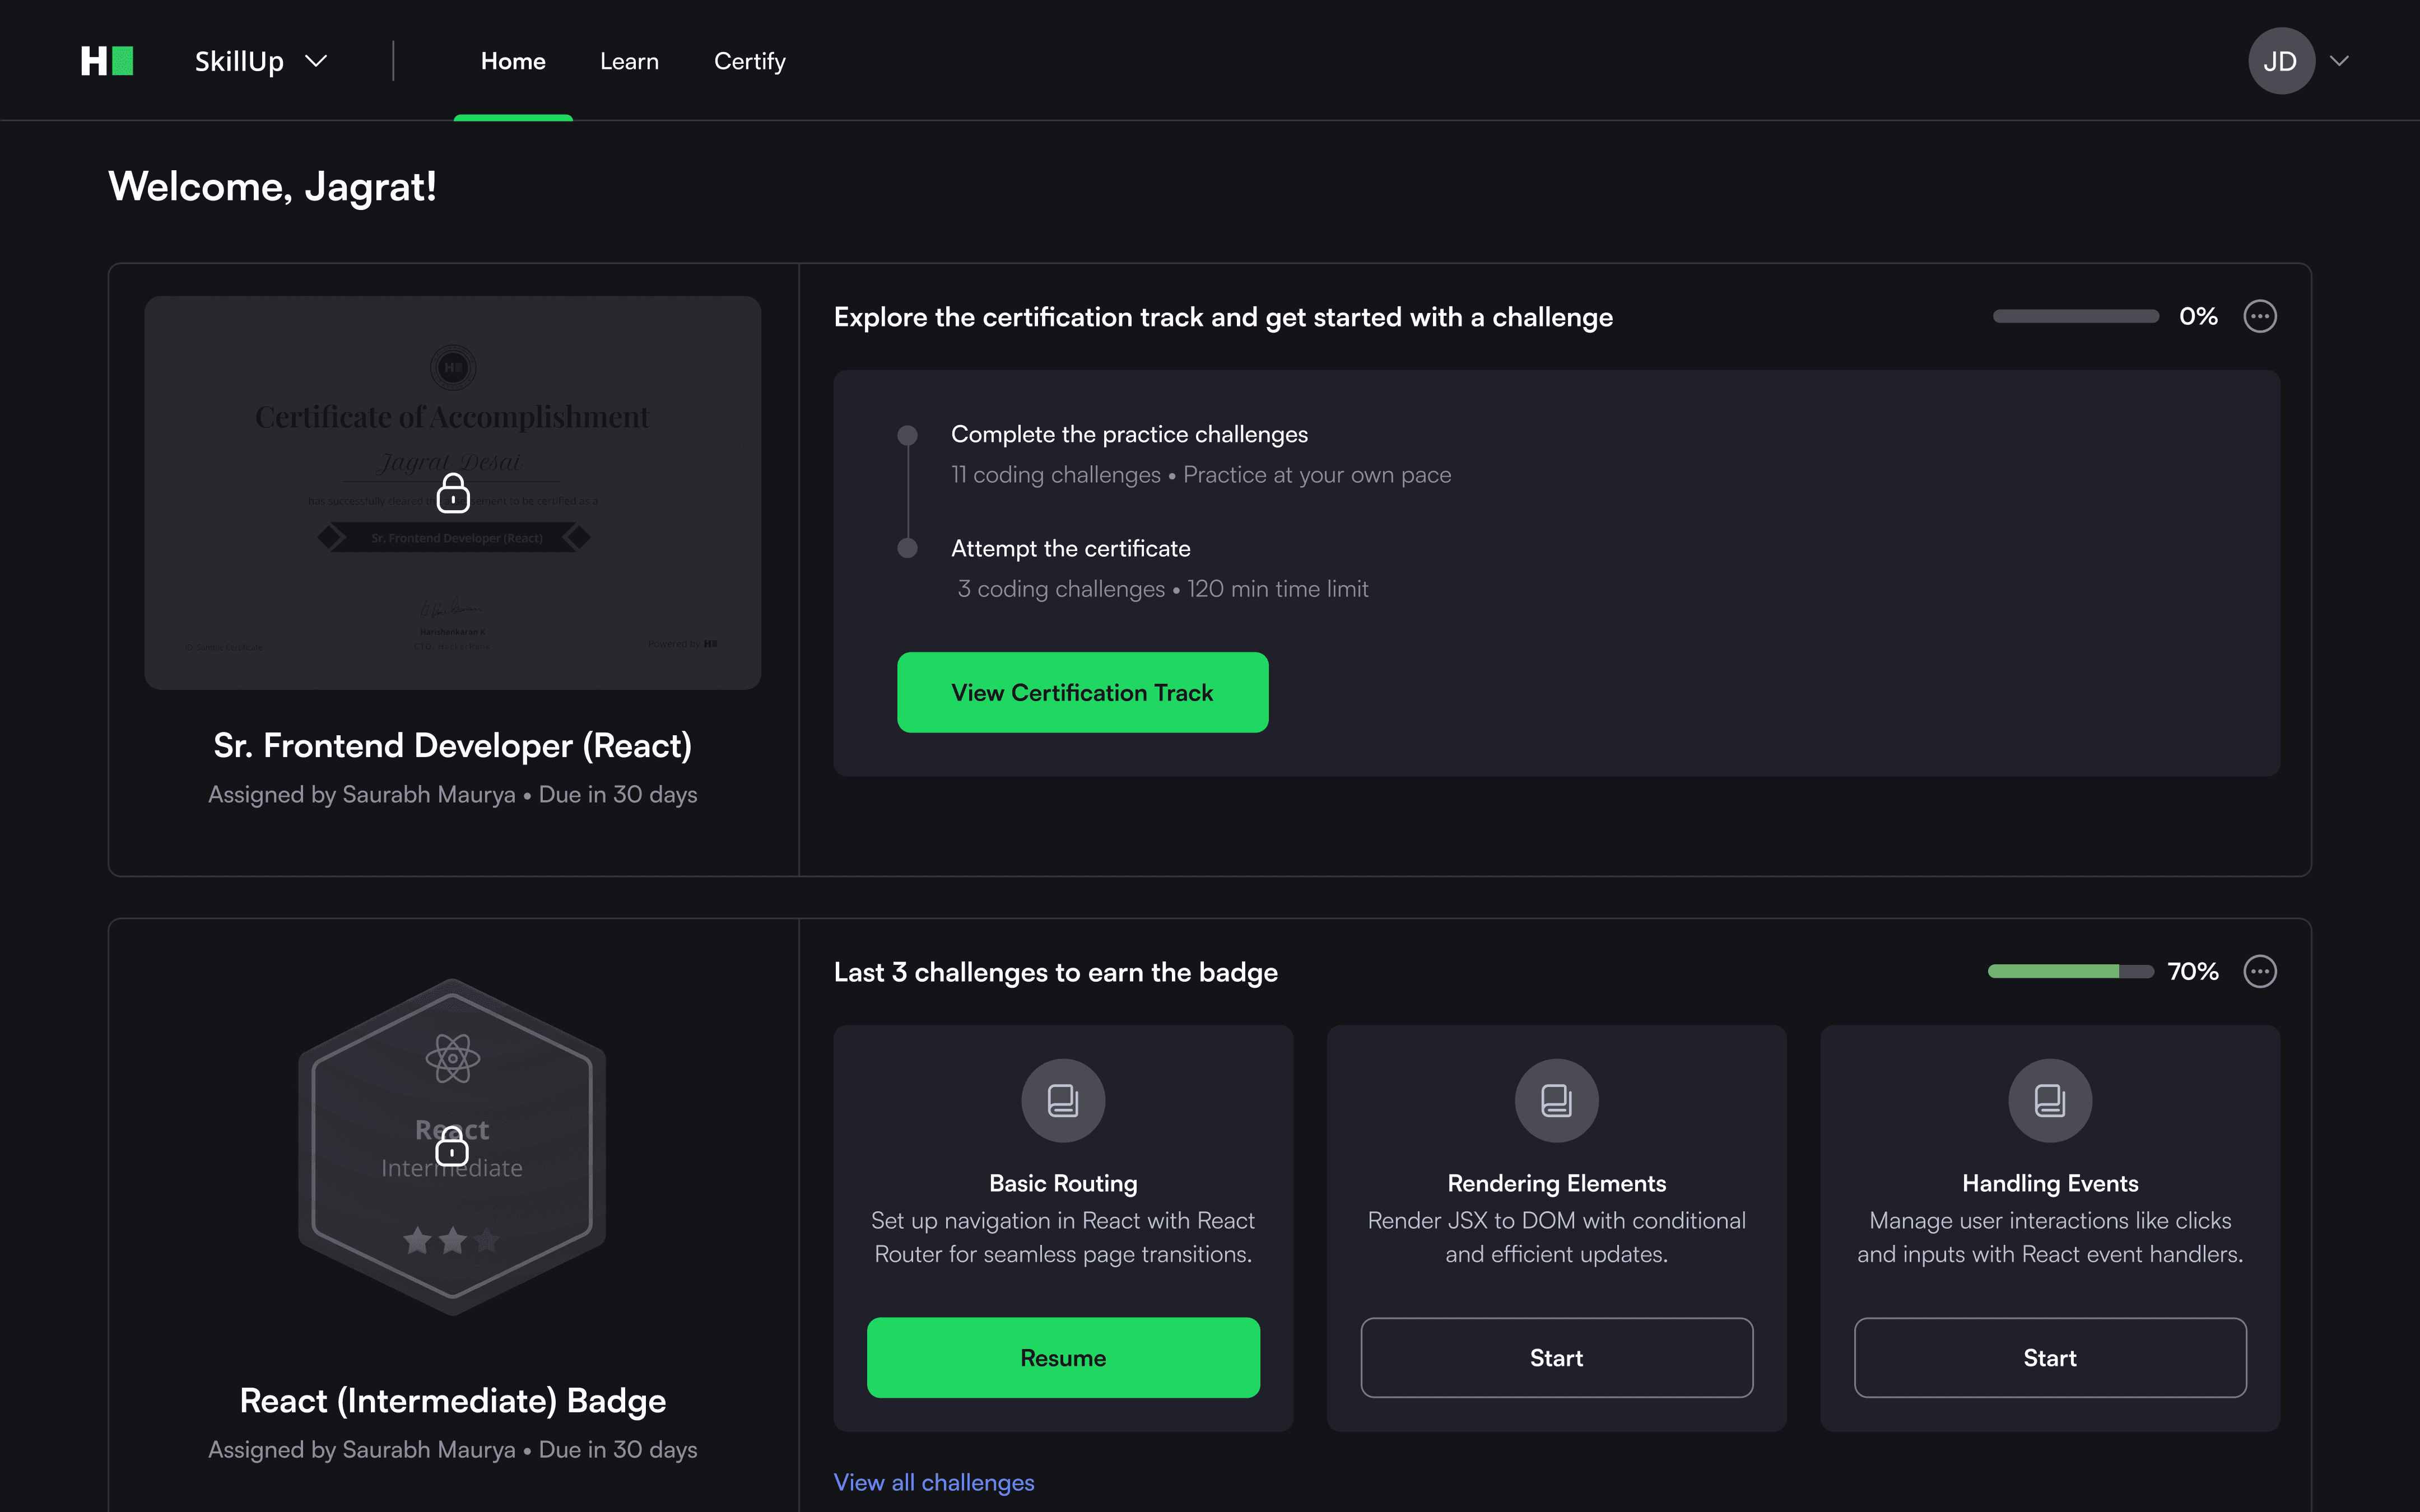Screen dimensions: 2420x1512
Task: Click the lock icon on the certificate
Action: click(453, 493)
